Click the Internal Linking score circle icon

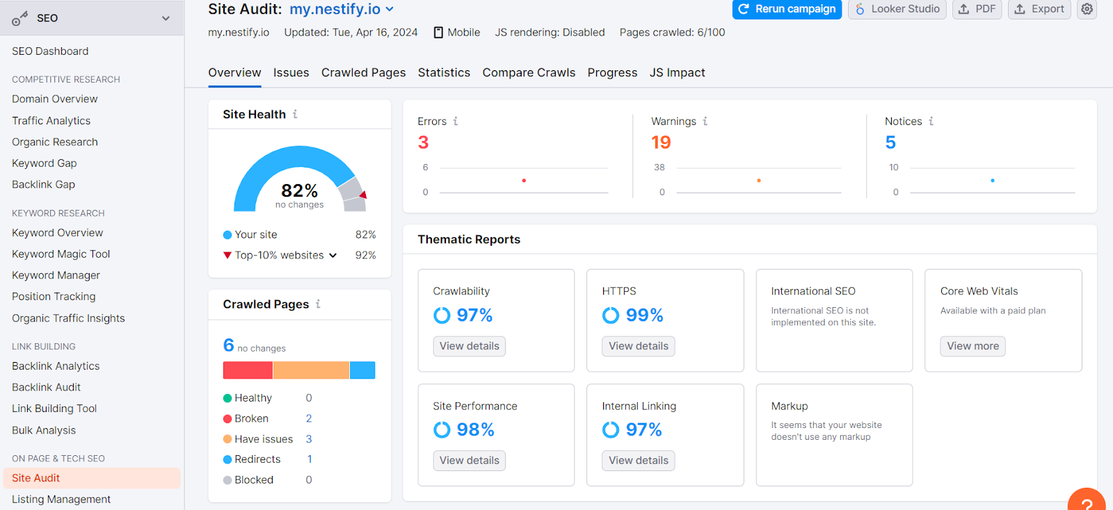[611, 430]
